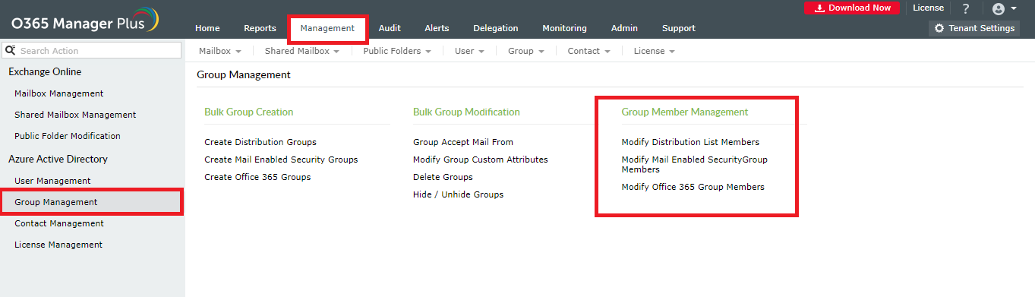This screenshot has height=297, width=1035.
Task: Open the Monitoring tab
Action: (564, 28)
